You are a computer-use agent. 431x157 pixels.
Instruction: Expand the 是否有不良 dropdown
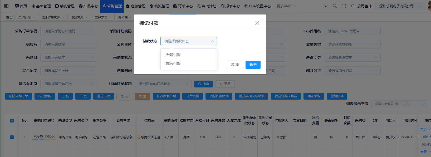(x=68, y=84)
